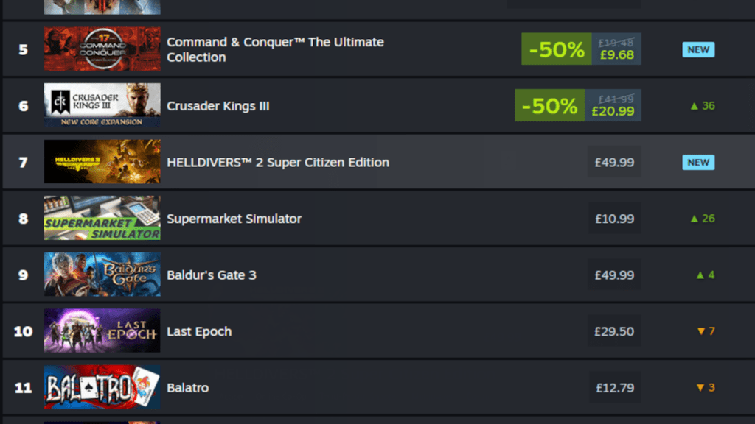
Task: Open Balatro through its card artwork
Action: (x=101, y=386)
